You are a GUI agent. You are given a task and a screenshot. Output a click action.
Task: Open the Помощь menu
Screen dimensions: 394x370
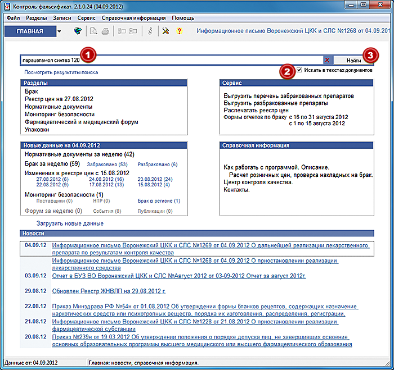pyautogui.click(x=183, y=18)
